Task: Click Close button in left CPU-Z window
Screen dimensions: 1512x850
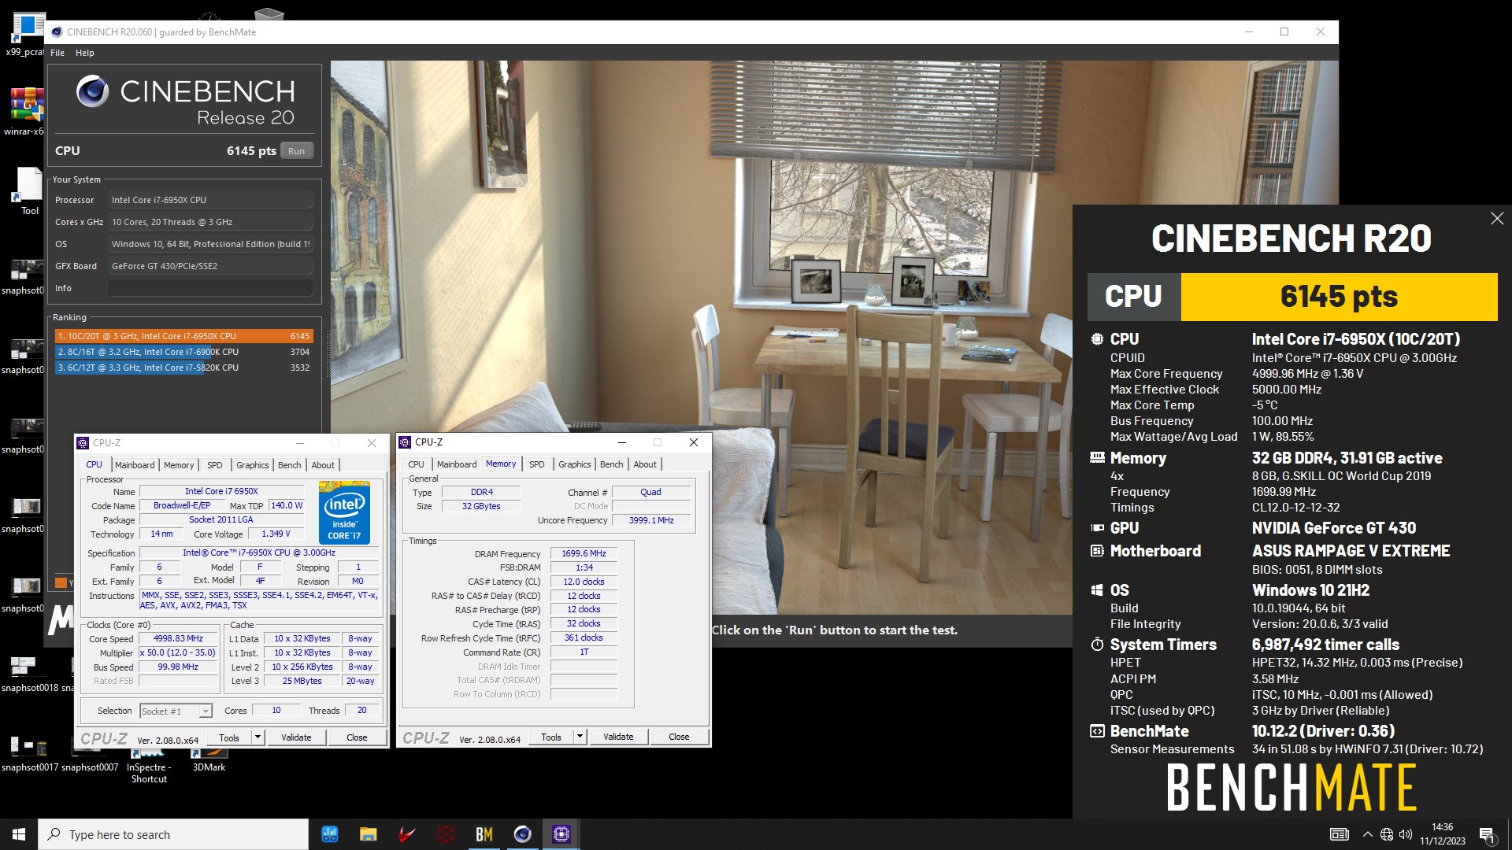Action: [x=357, y=737]
